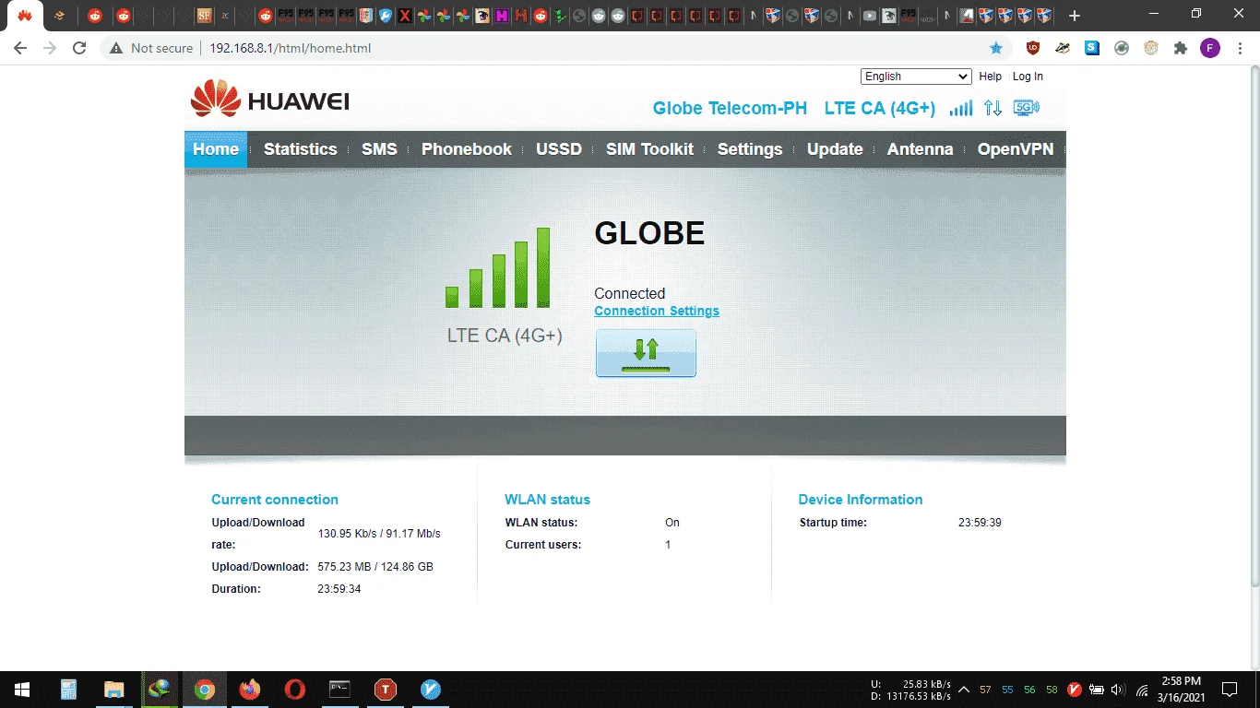1260x708 pixels.
Task: Click the blue S extension icon in toolbar
Action: pyautogui.click(x=1092, y=48)
